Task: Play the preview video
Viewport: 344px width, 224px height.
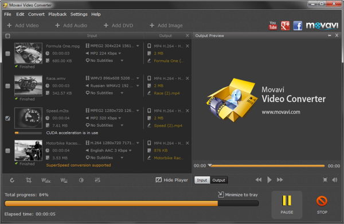Action: (269, 180)
